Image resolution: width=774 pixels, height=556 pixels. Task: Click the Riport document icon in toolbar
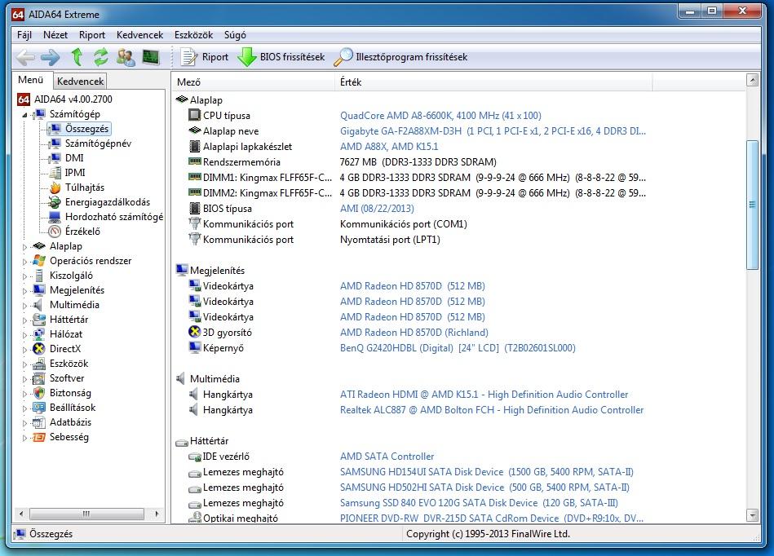pyautogui.click(x=188, y=57)
